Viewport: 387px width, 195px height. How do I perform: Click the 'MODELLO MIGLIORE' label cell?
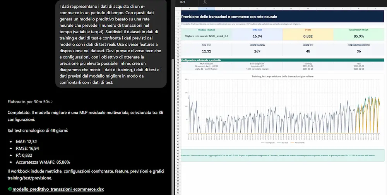click(206, 30)
